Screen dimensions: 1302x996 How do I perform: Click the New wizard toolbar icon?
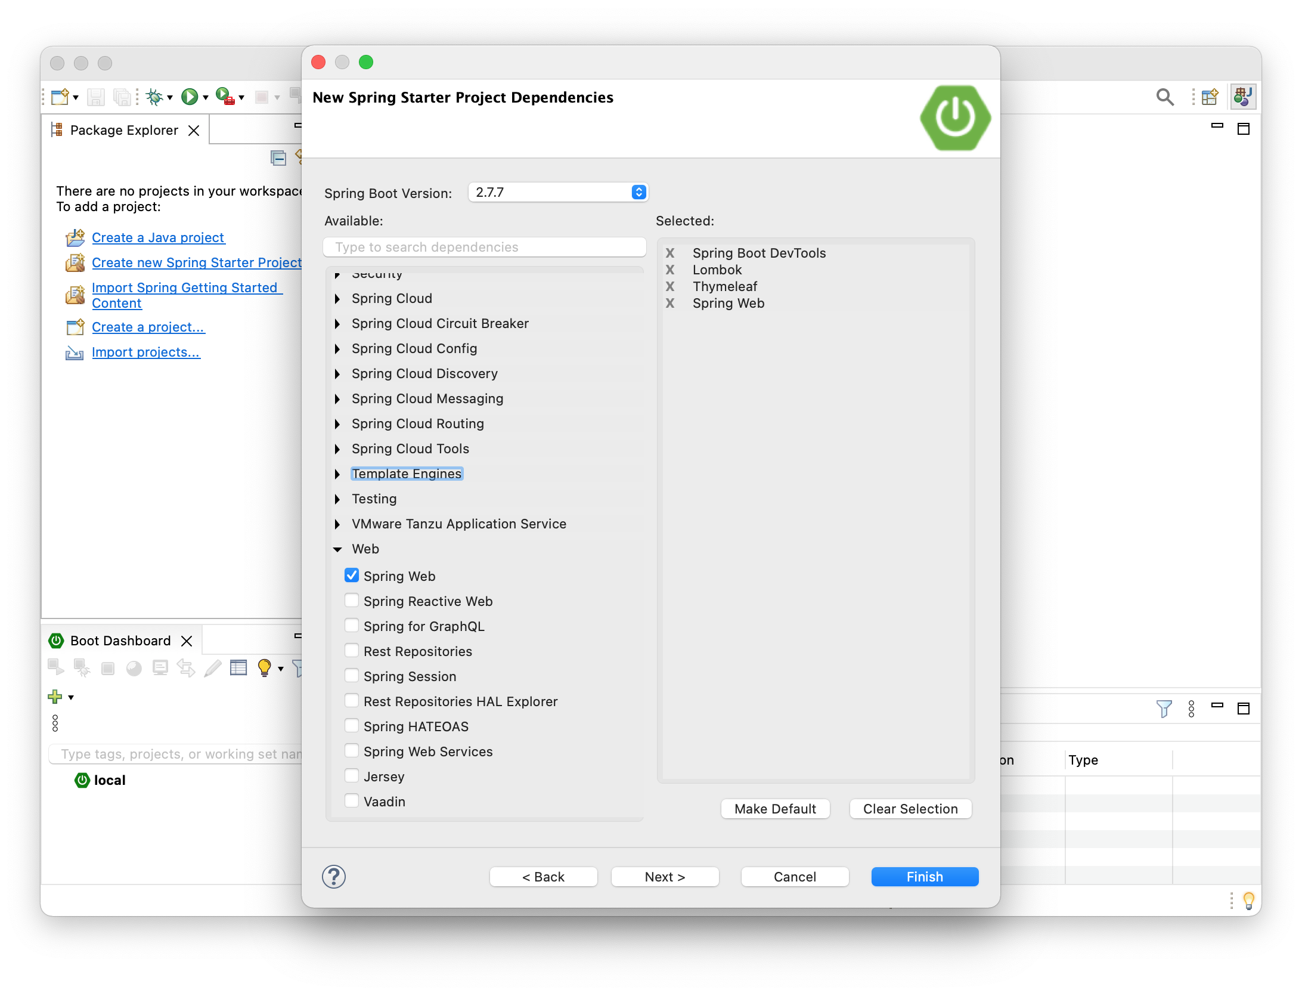point(60,97)
